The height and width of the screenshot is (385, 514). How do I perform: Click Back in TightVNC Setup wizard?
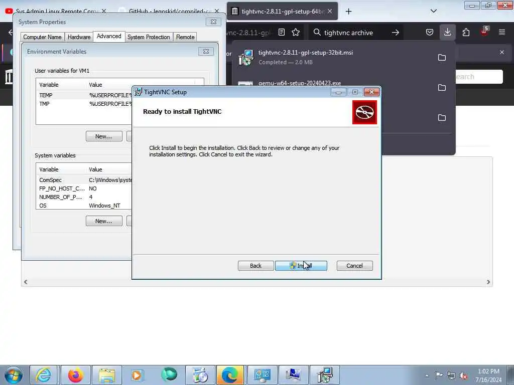[255, 266]
